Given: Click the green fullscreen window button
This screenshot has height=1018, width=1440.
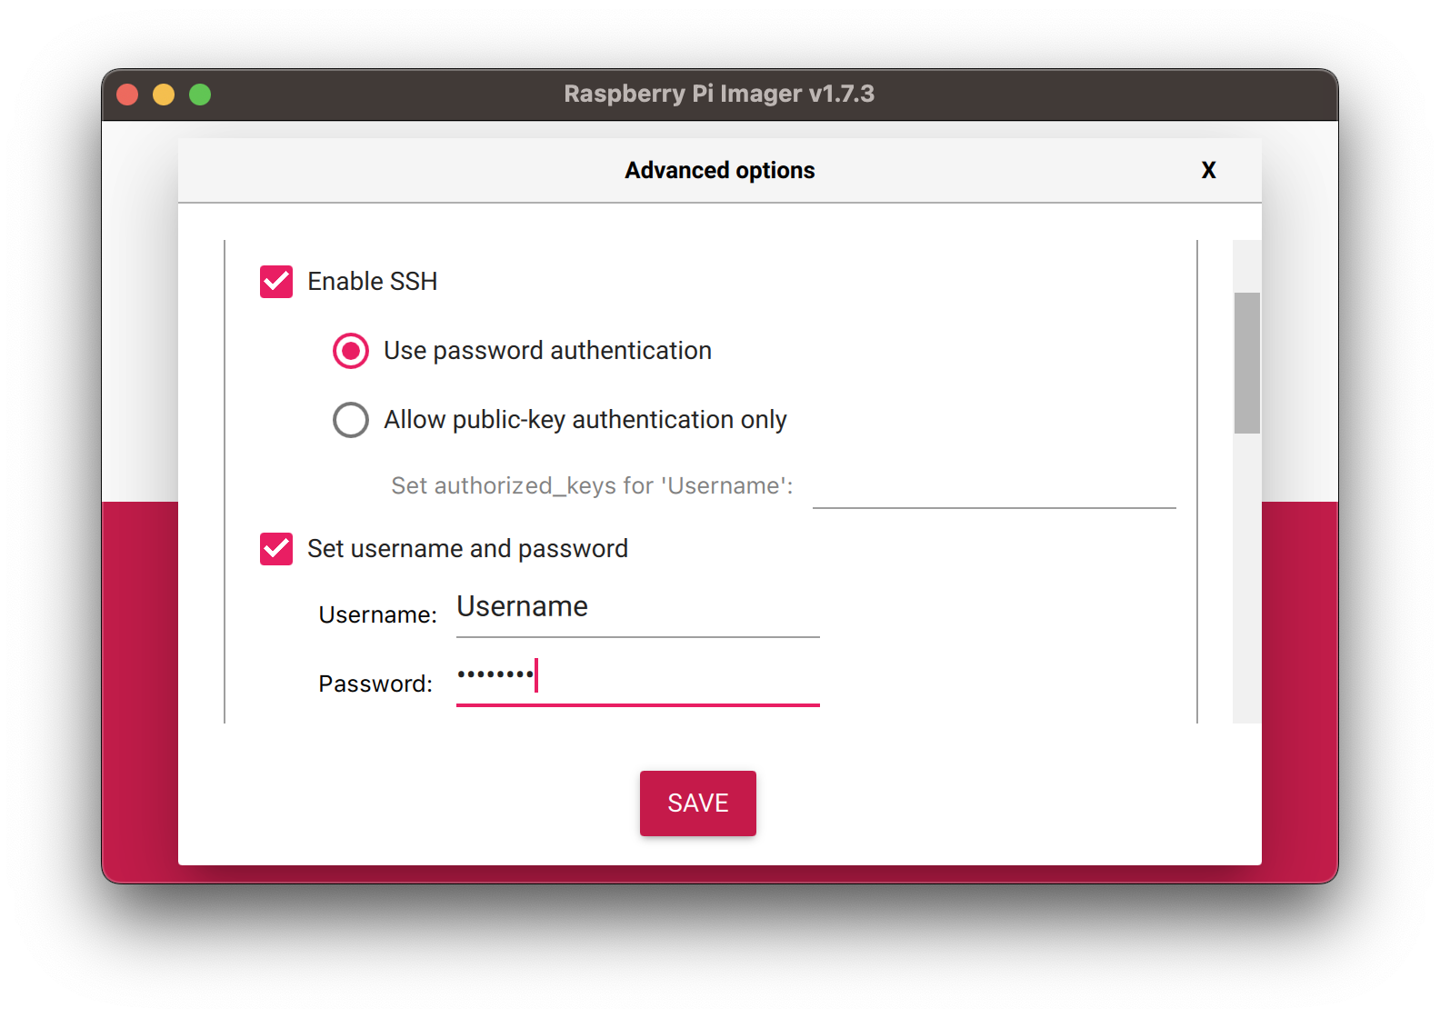Looking at the screenshot, I should point(200,95).
